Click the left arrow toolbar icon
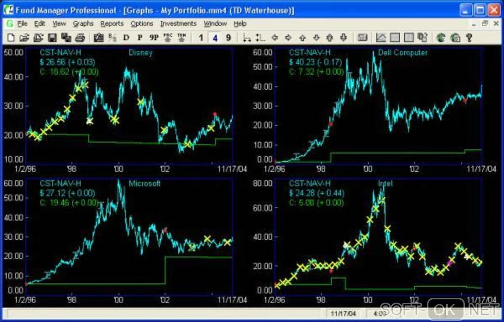504x322 pixels. [275, 38]
